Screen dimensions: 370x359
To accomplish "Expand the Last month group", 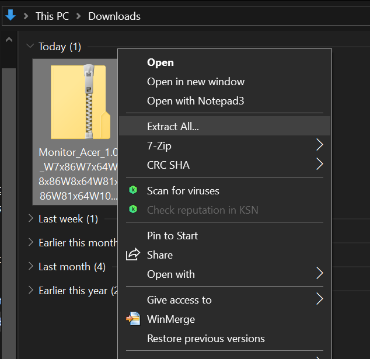I will (x=30, y=267).
